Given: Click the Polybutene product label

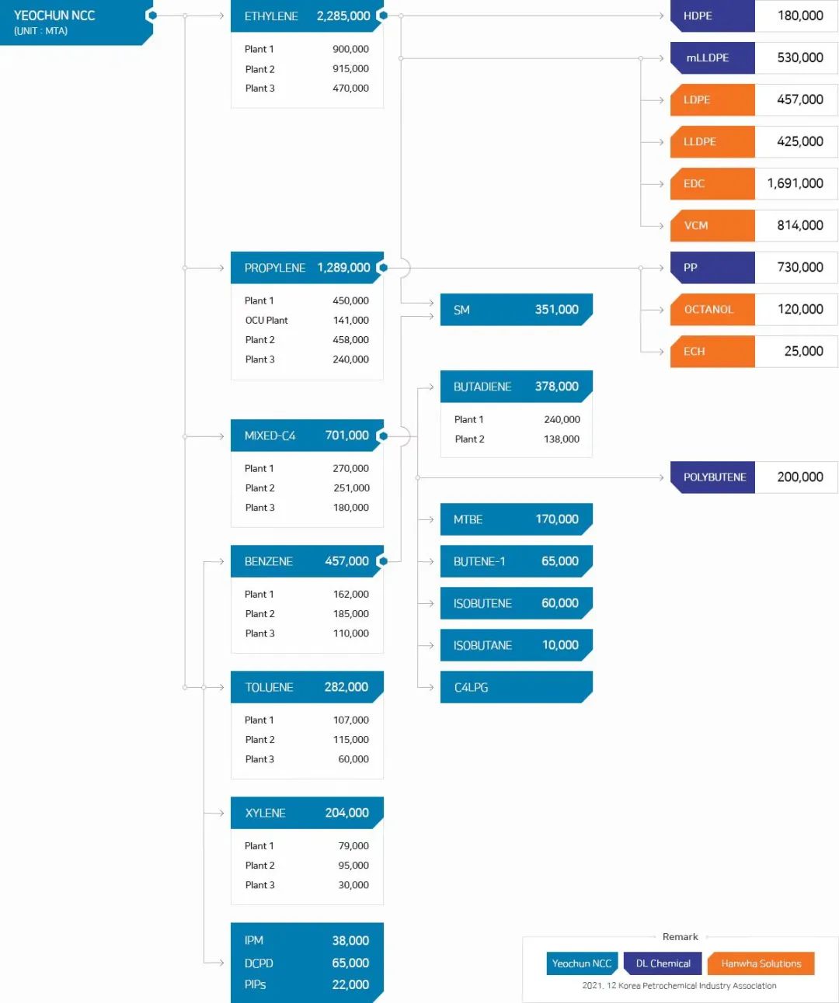Looking at the screenshot, I should tap(713, 477).
